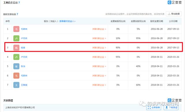
Task: Click the 40% cell in row 5
Action: (138, 66)
